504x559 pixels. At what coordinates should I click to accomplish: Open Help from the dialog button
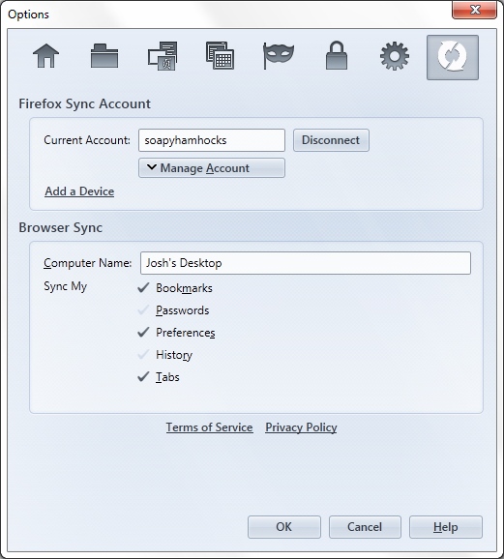[x=446, y=527]
